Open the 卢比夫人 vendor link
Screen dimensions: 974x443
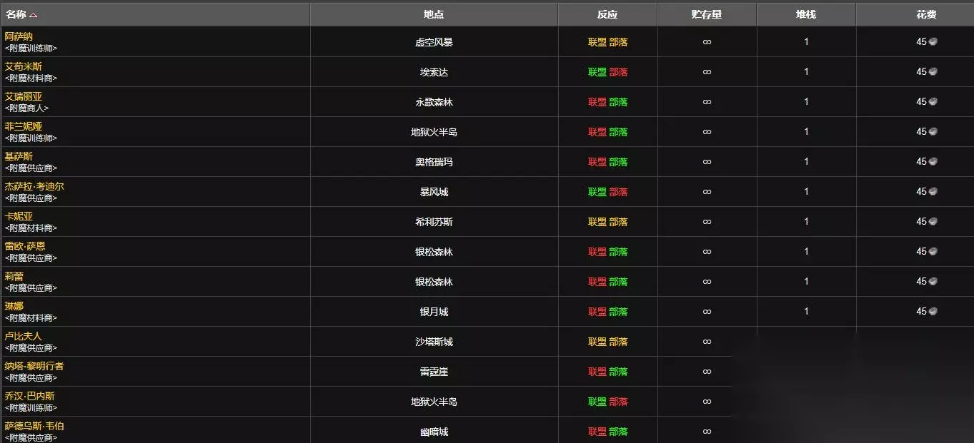(x=24, y=336)
